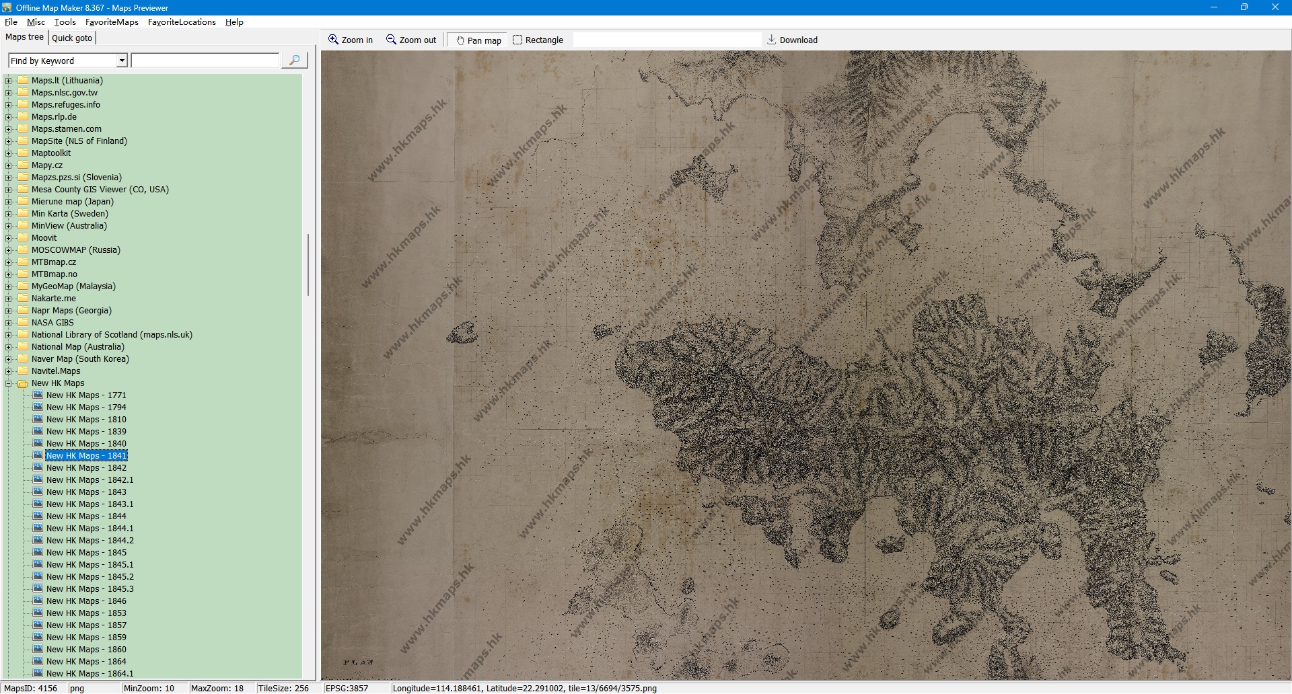The image size is (1292, 694).
Task: Click the map icon beside New HK Maps - 1771
Action: pos(38,395)
